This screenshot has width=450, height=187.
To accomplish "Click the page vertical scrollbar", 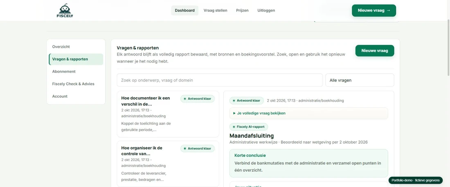I will [448, 48].
